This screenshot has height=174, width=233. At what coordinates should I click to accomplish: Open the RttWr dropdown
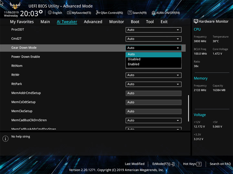pyautogui.click(x=153, y=75)
